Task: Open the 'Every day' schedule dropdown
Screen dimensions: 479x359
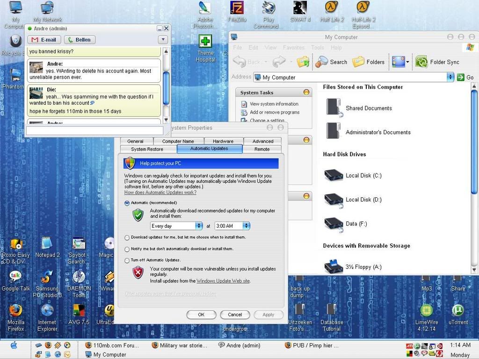Action: pos(199,226)
